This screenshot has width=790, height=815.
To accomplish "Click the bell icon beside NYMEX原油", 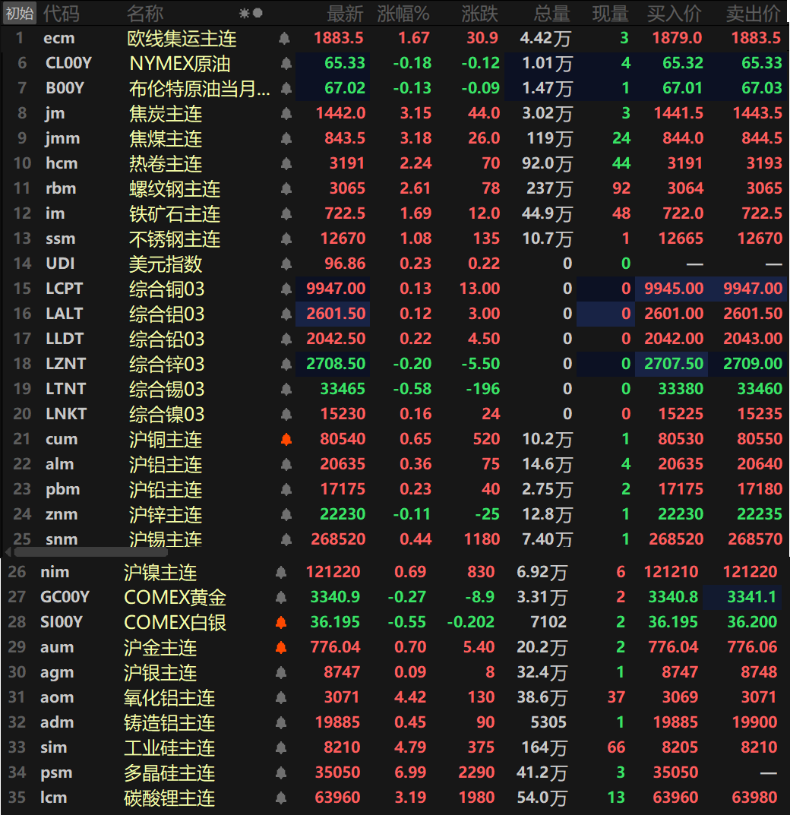I will tap(286, 64).
